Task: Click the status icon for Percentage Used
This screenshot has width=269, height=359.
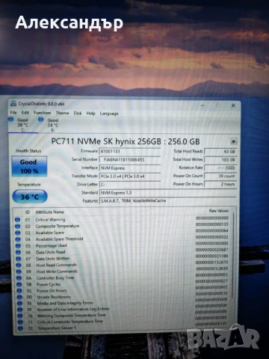Action: pyautogui.click(x=18, y=245)
